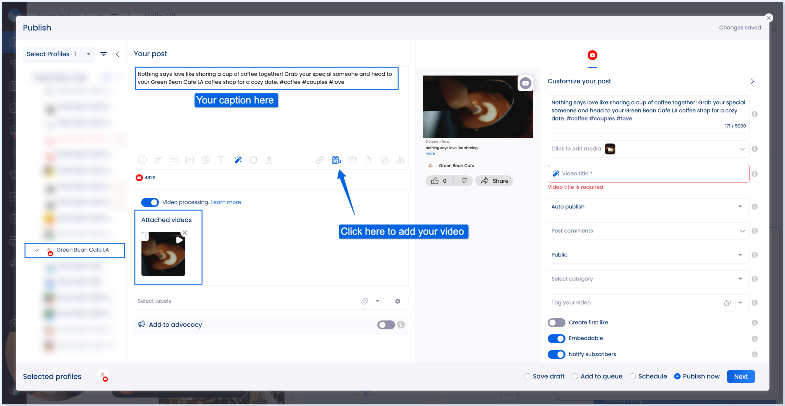785x406 pixels.
Task: Click the thumbs down icon in the preview
Action: [464, 181]
